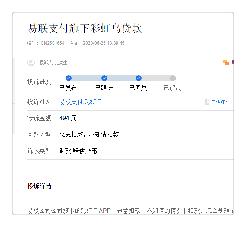This screenshot has height=227, width=246.
Task: Click the amount 494 元
Action: (68, 118)
